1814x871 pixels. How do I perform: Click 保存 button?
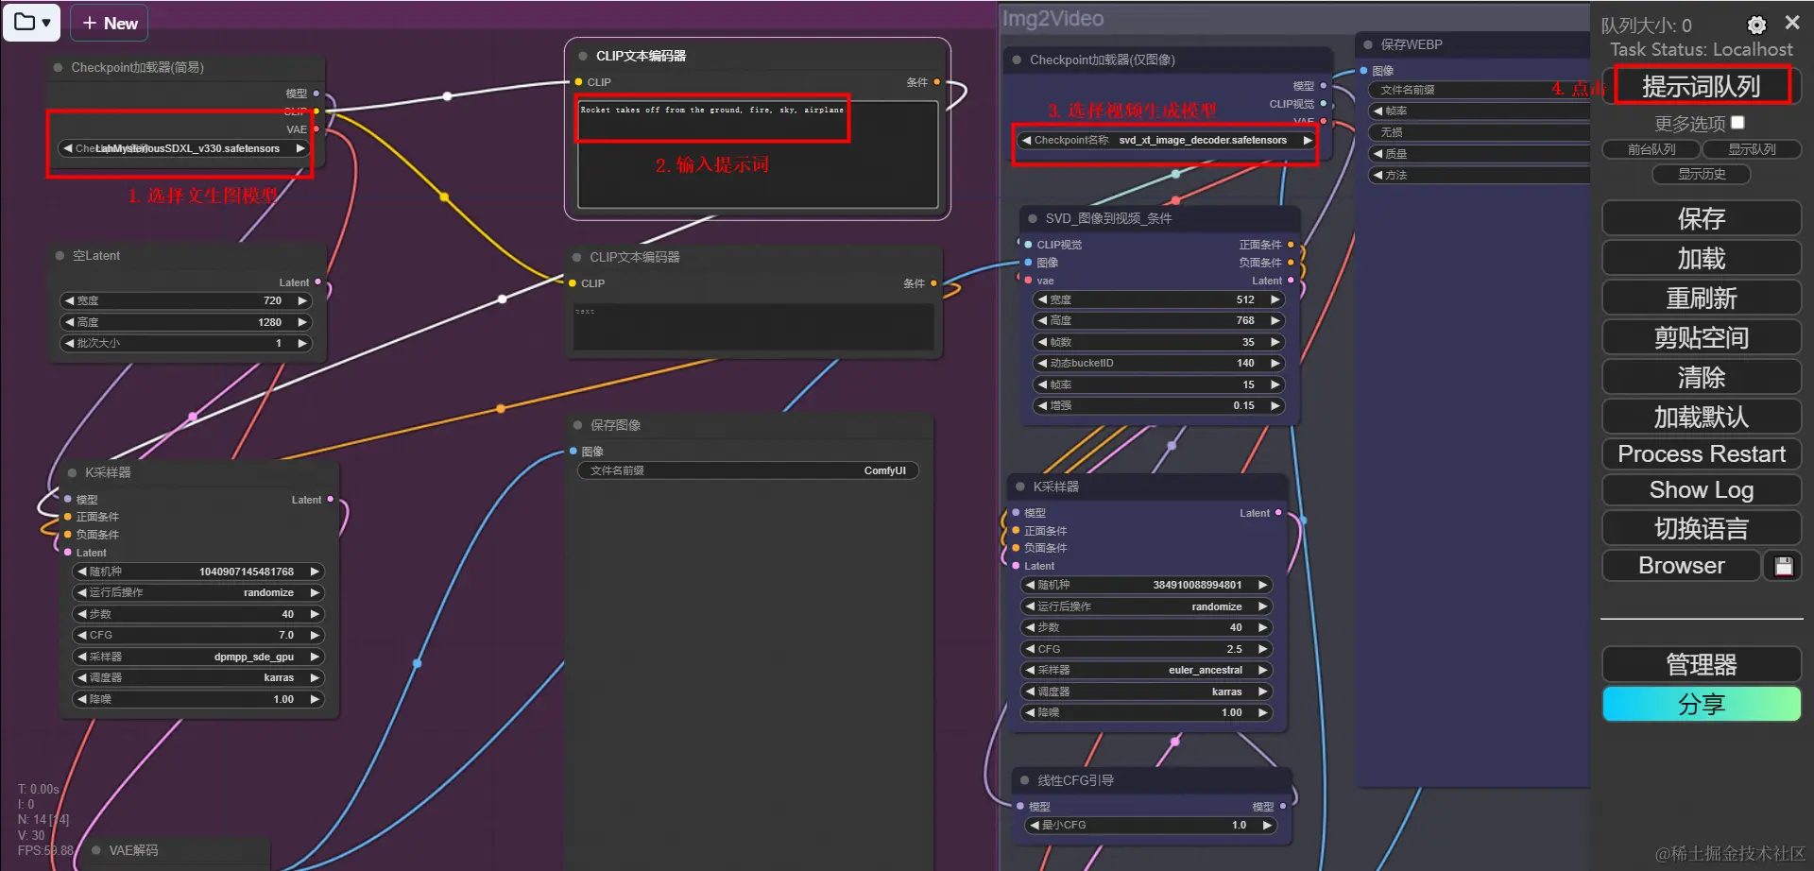click(1702, 219)
